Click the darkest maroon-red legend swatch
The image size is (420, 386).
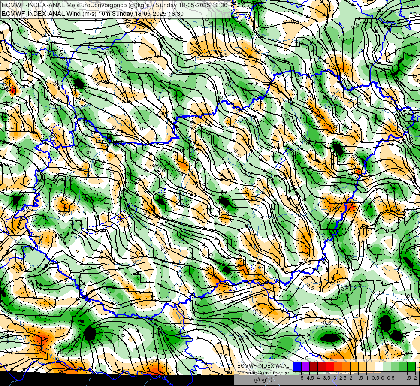tap(314, 367)
